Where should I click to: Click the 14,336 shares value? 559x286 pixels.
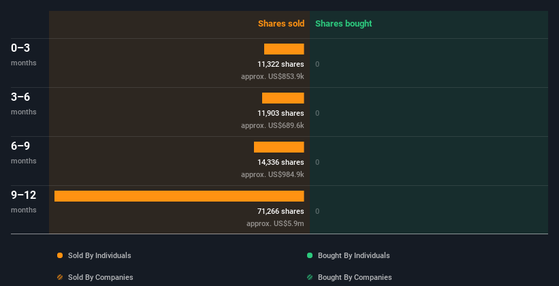[x=281, y=162]
